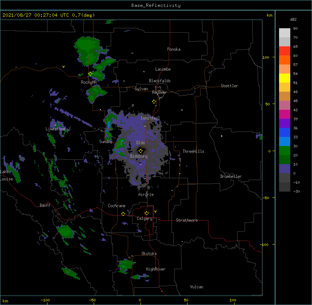Pick the light blue 30–33 dBZ legend band
312x305 pixels.
coord(284,142)
